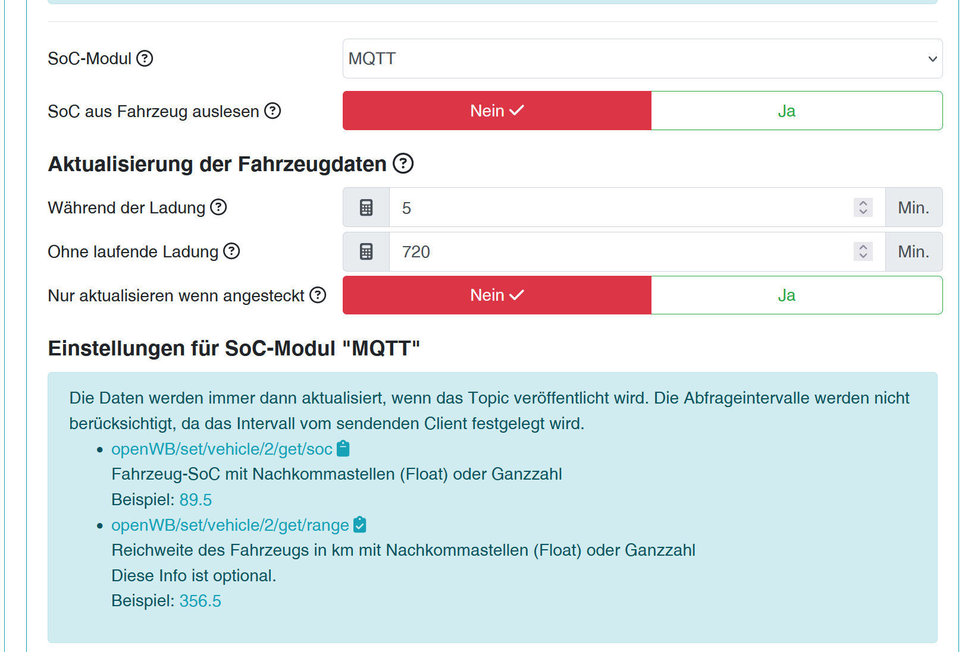The width and height of the screenshot is (965, 652).
Task: Set SoC aus Fahrzeug auslesen to Nein
Action: 497,111
